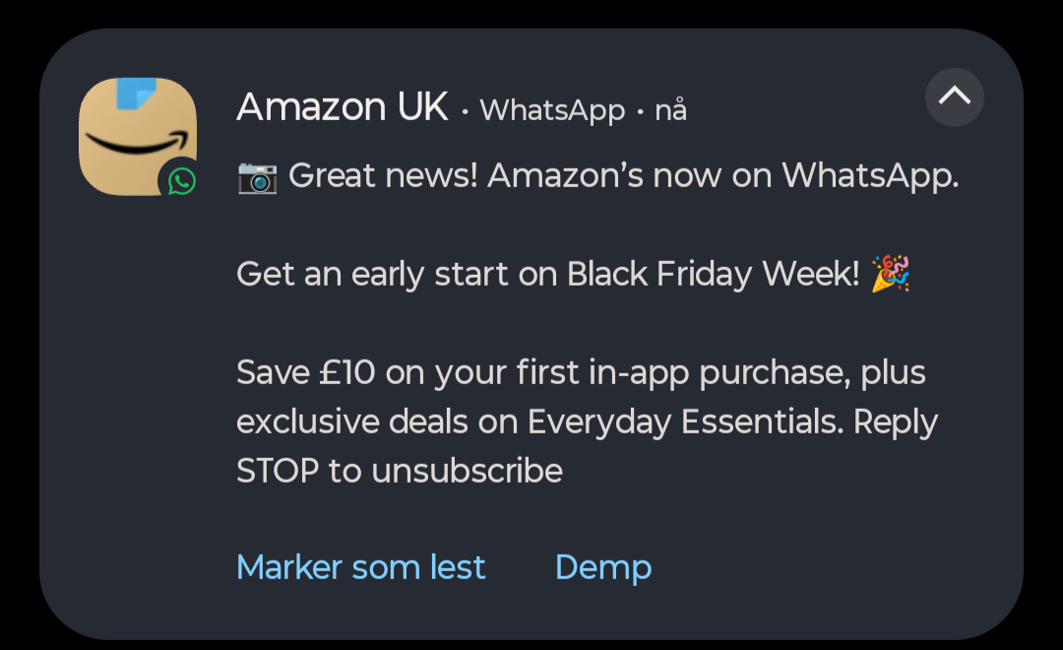Tap the Amazon smile logo avatar
1063x650 pixels.
136,135
